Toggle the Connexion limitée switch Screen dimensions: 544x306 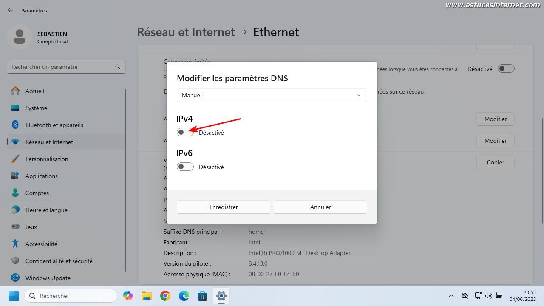(506, 68)
